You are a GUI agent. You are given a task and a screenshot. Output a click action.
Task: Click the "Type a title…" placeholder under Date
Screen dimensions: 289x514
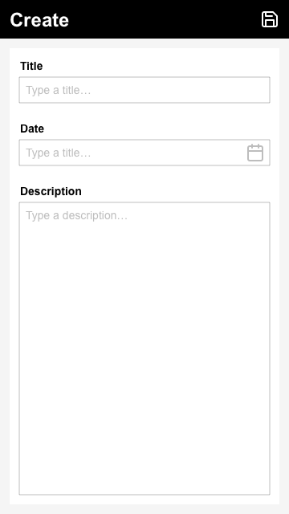[59, 153]
